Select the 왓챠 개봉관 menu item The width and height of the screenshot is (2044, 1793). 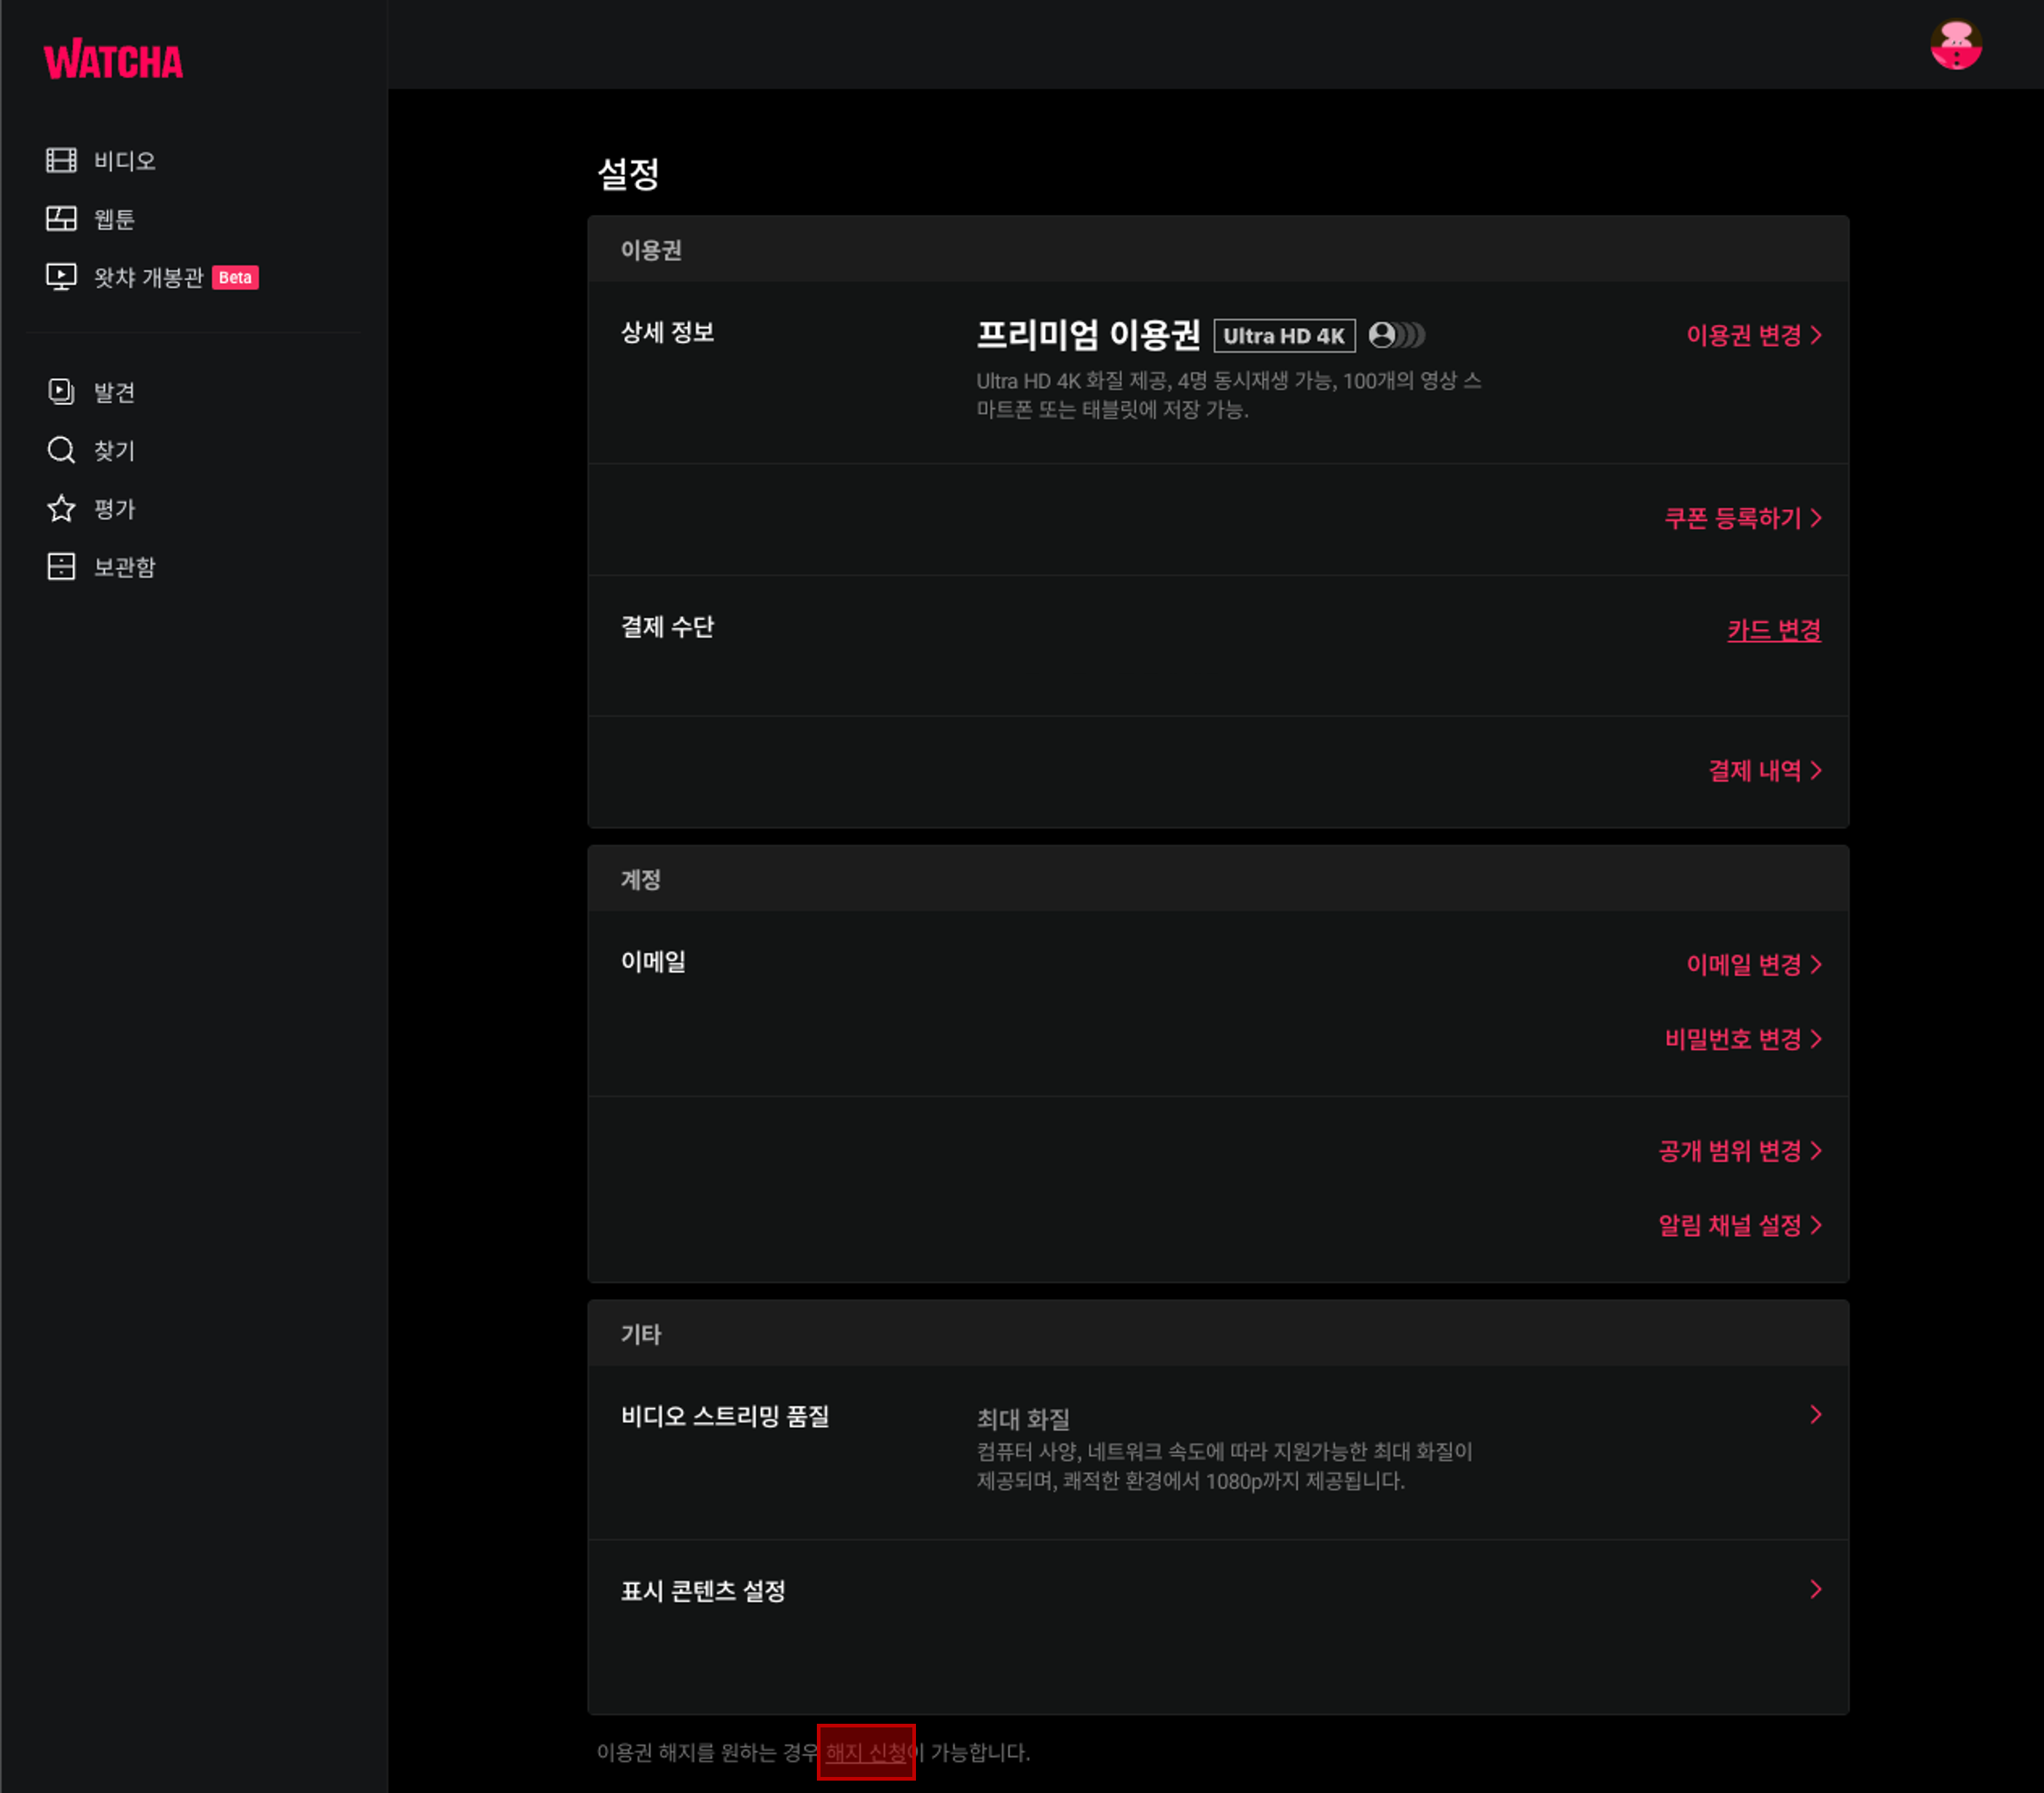(x=148, y=277)
